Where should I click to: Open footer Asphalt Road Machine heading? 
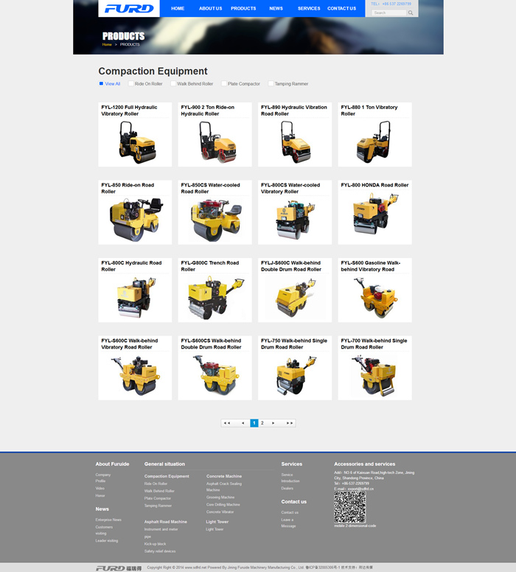click(165, 522)
